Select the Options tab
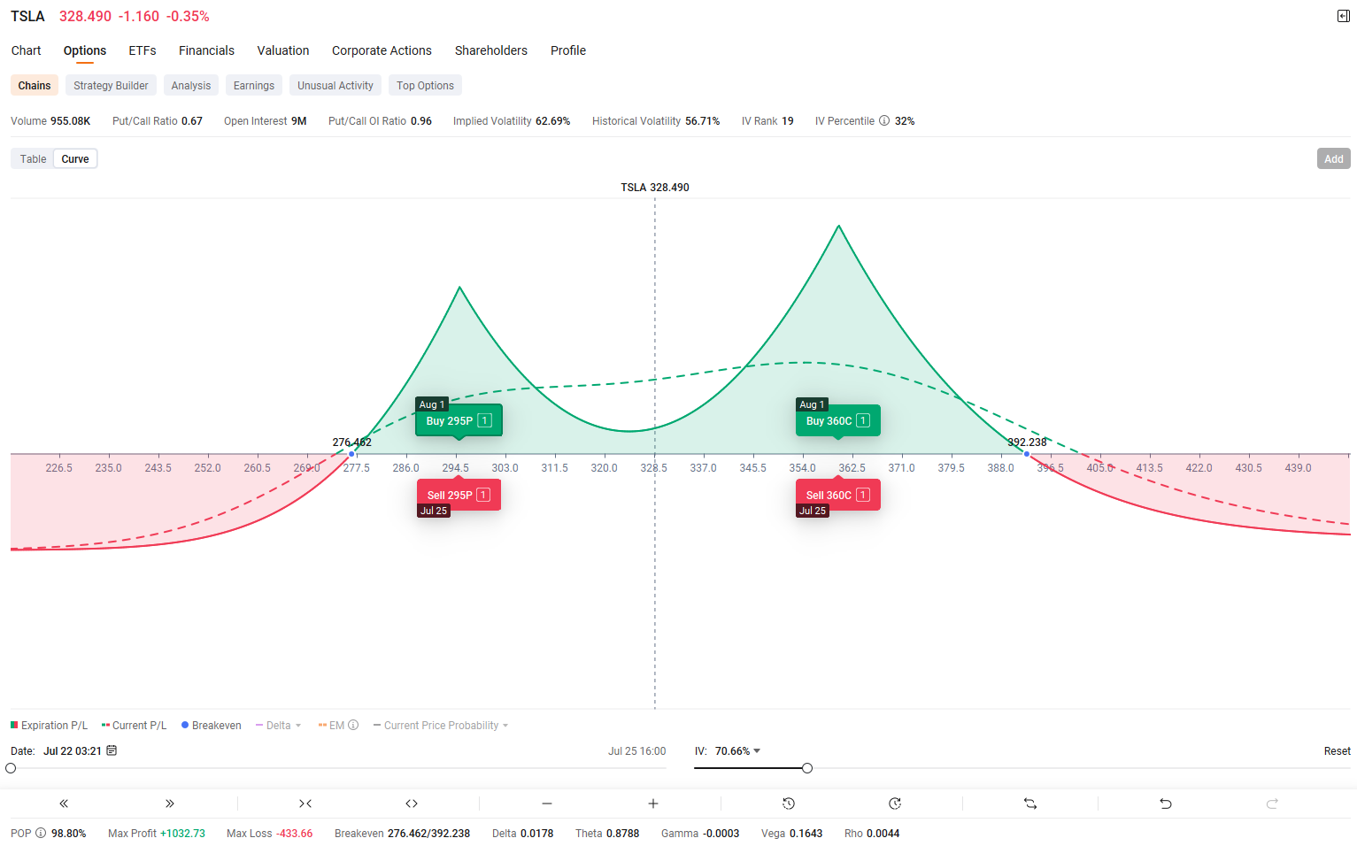This screenshot has height=846, width=1357. click(x=85, y=50)
